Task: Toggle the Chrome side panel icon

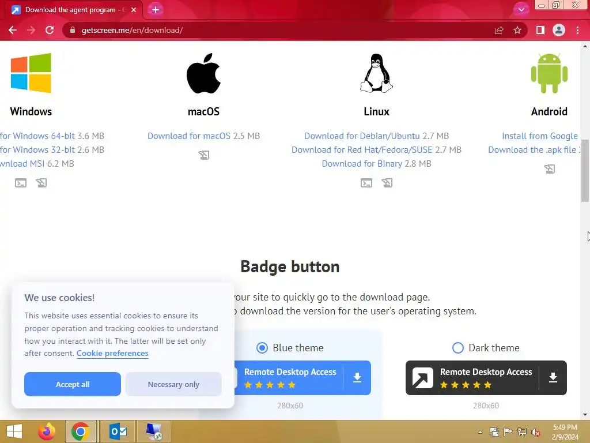Action: coord(540,30)
